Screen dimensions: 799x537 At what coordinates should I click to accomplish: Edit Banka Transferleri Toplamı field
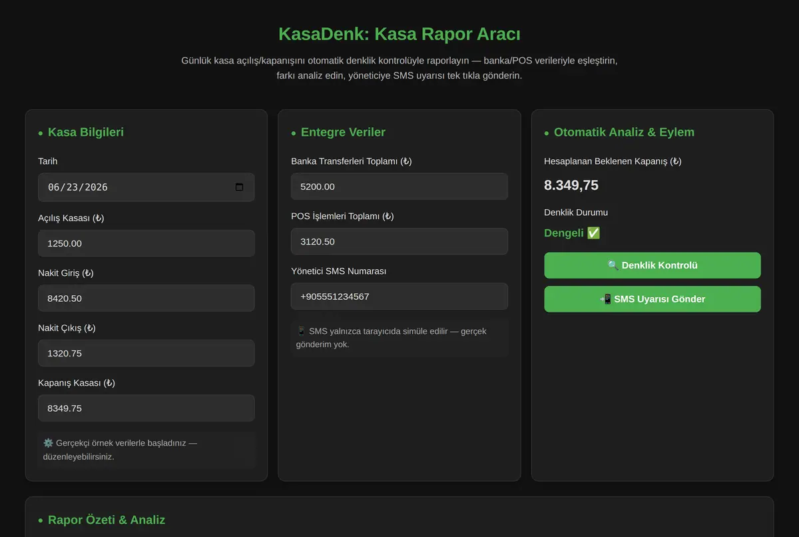pyautogui.click(x=400, y=187)
